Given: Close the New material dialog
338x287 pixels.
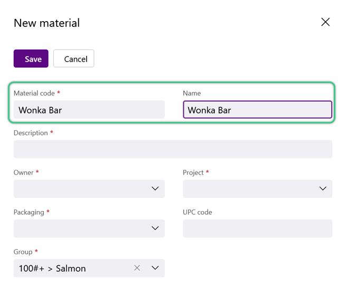Looking at the screenshot, I should pos(325,22).
